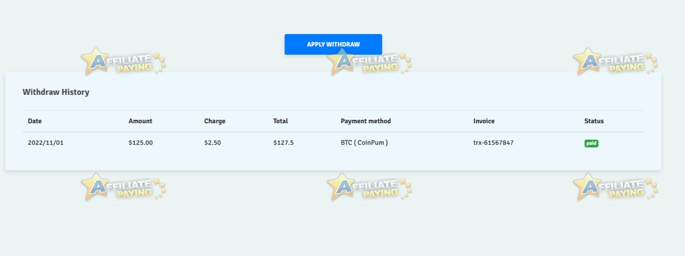Viewport: 685px width, 256px height.
Task: Open invoice trx-61567847
Action: tap(493, 143)
